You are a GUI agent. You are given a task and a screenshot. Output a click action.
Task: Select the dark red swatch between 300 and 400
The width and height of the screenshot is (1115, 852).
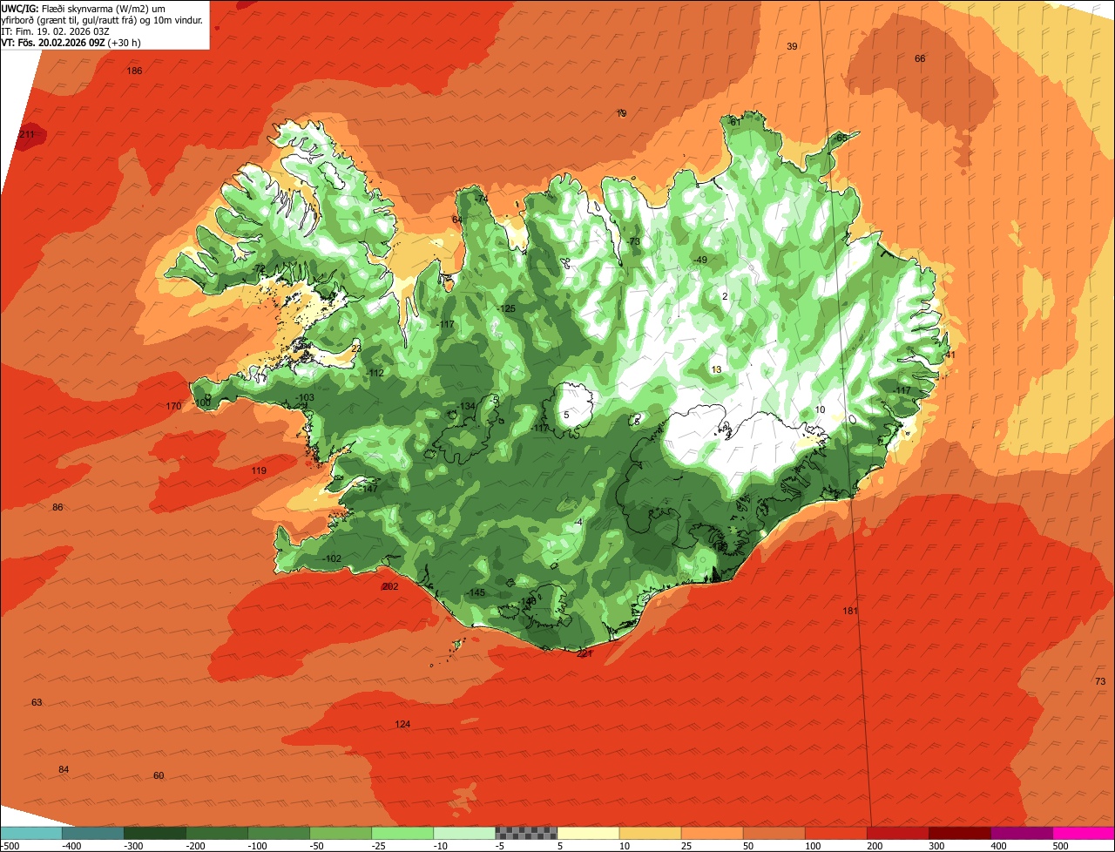click(960, 833)
